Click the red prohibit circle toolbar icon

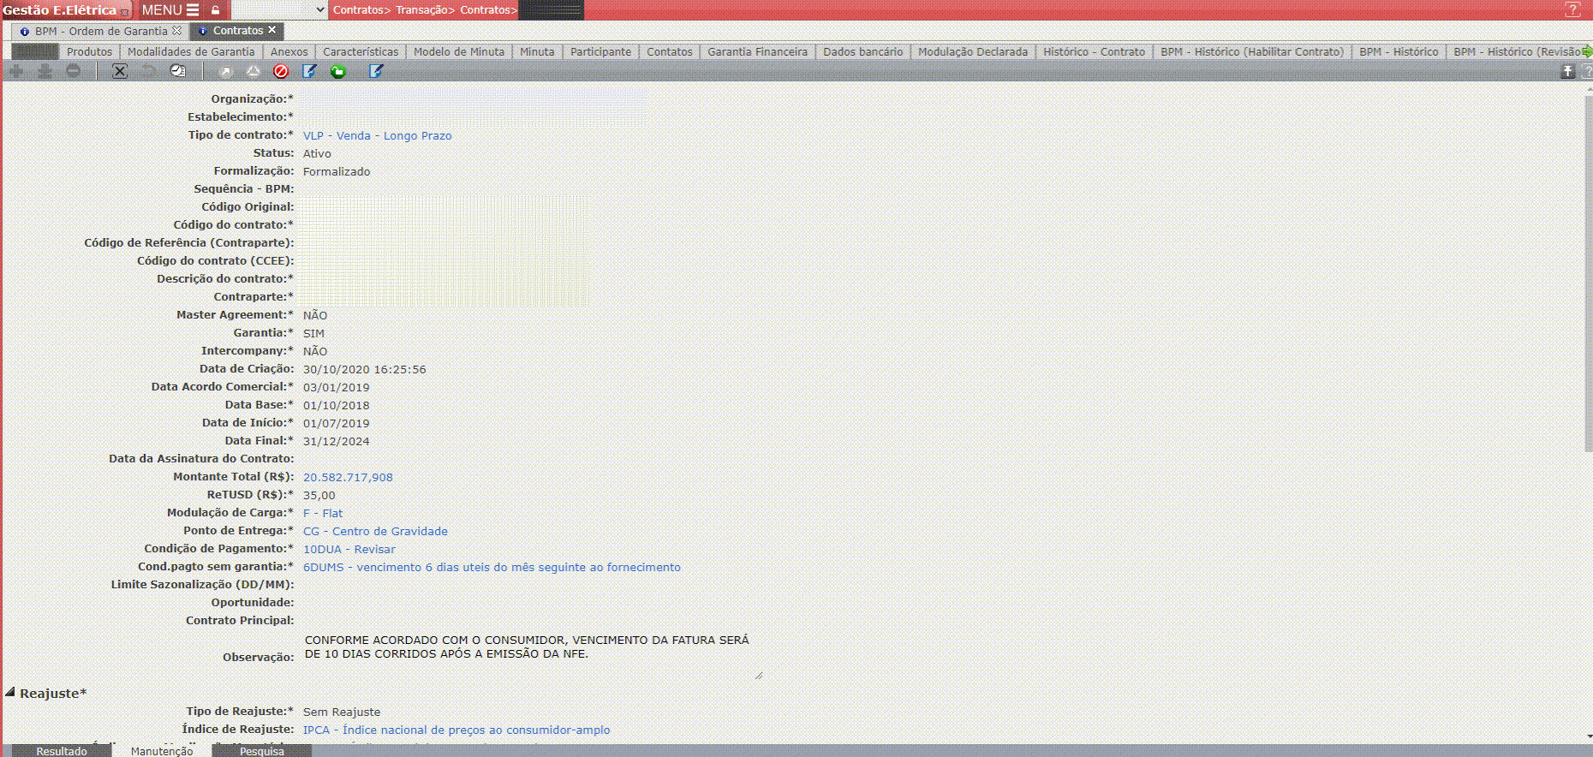[x=280, y=71]
